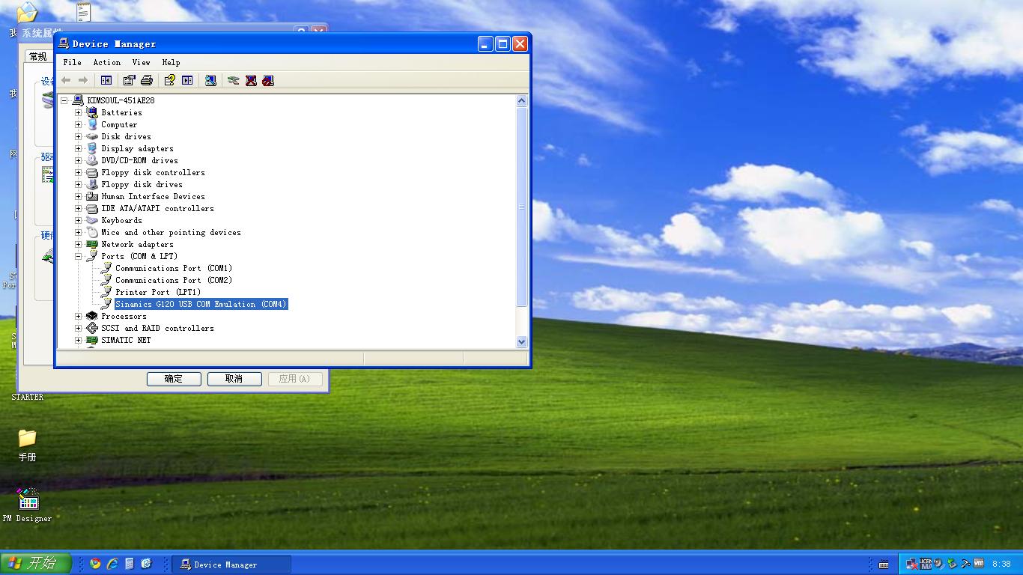Open the View menu
Screen dimensions: 1023x575
(142, 62)
